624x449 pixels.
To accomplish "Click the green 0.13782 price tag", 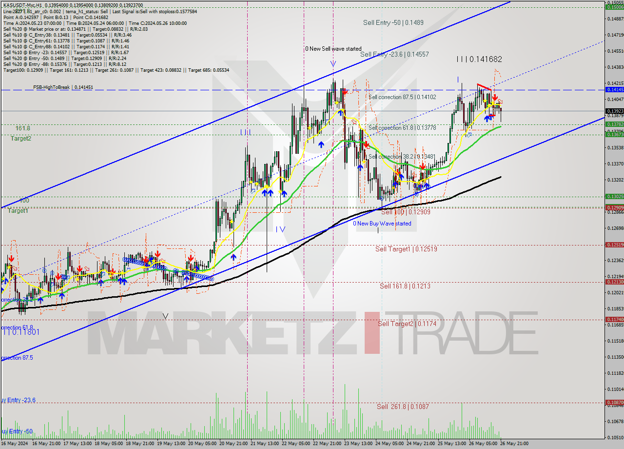I will (x=614, y=124).
